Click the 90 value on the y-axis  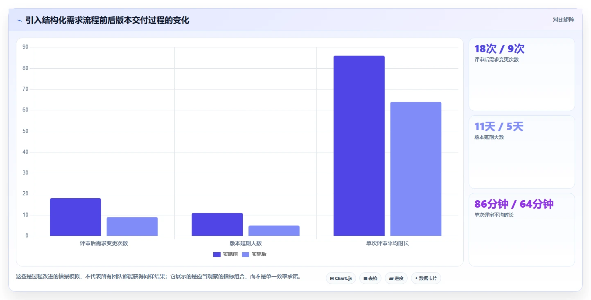click(25, 47)
